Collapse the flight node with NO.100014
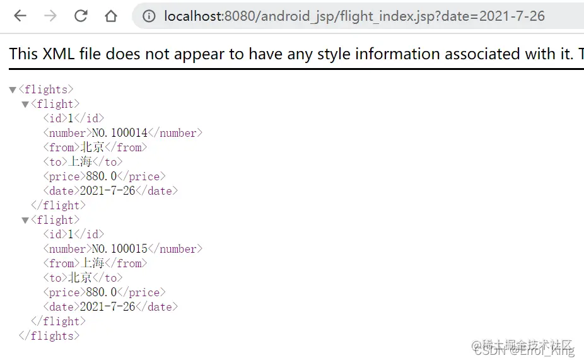584x363 pixels. (25, 104)
